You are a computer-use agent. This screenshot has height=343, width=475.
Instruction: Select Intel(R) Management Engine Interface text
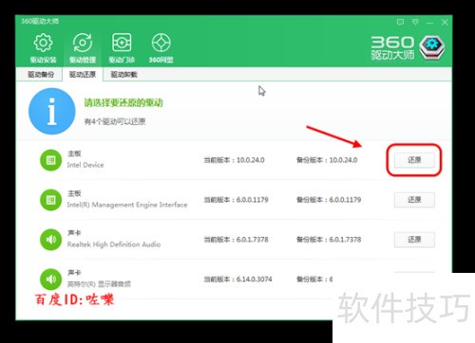[x=127, y=205]
